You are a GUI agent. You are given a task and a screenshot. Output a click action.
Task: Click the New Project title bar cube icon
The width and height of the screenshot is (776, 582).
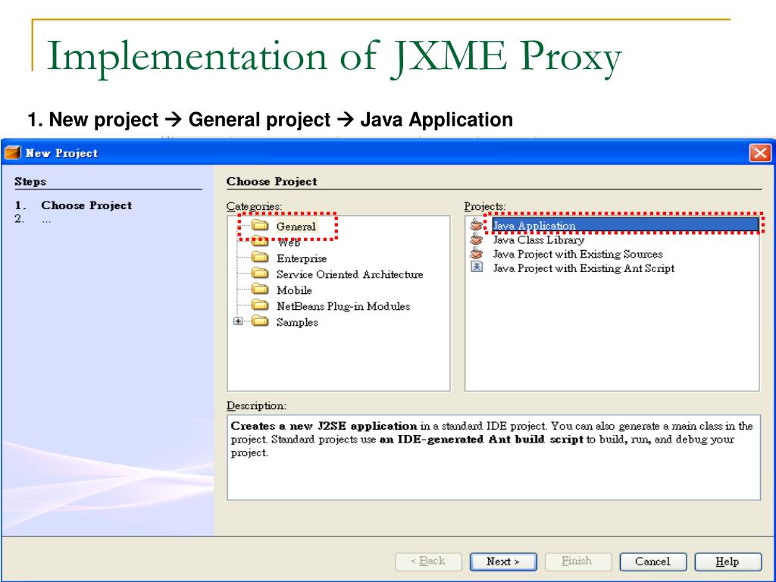coord(12,153)
